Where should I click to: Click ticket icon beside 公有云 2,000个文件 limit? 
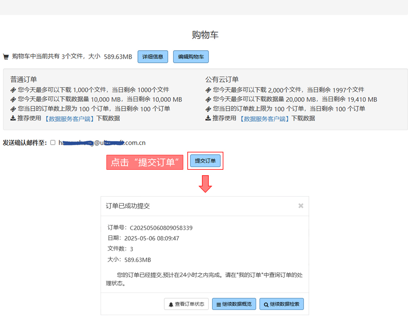coord(208,90)
